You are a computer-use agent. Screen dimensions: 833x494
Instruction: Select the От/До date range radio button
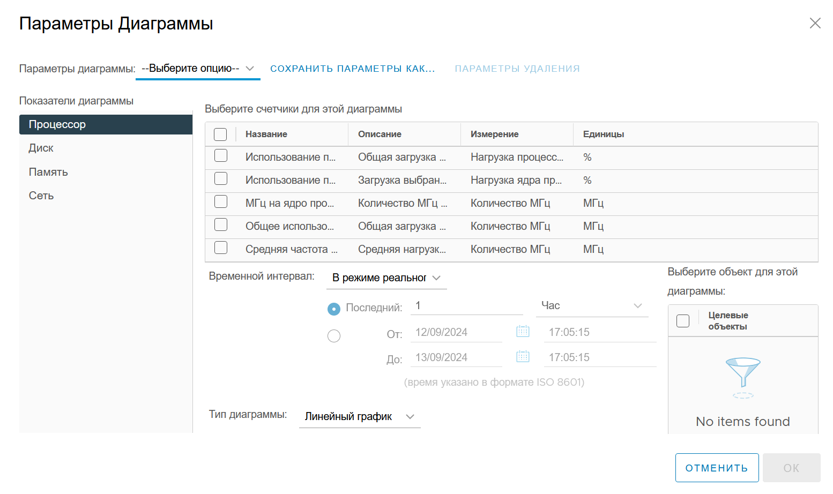[334, 336]
